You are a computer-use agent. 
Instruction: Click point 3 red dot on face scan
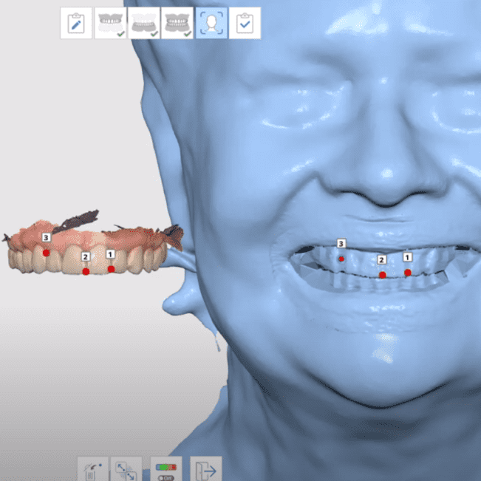(341, 259)
